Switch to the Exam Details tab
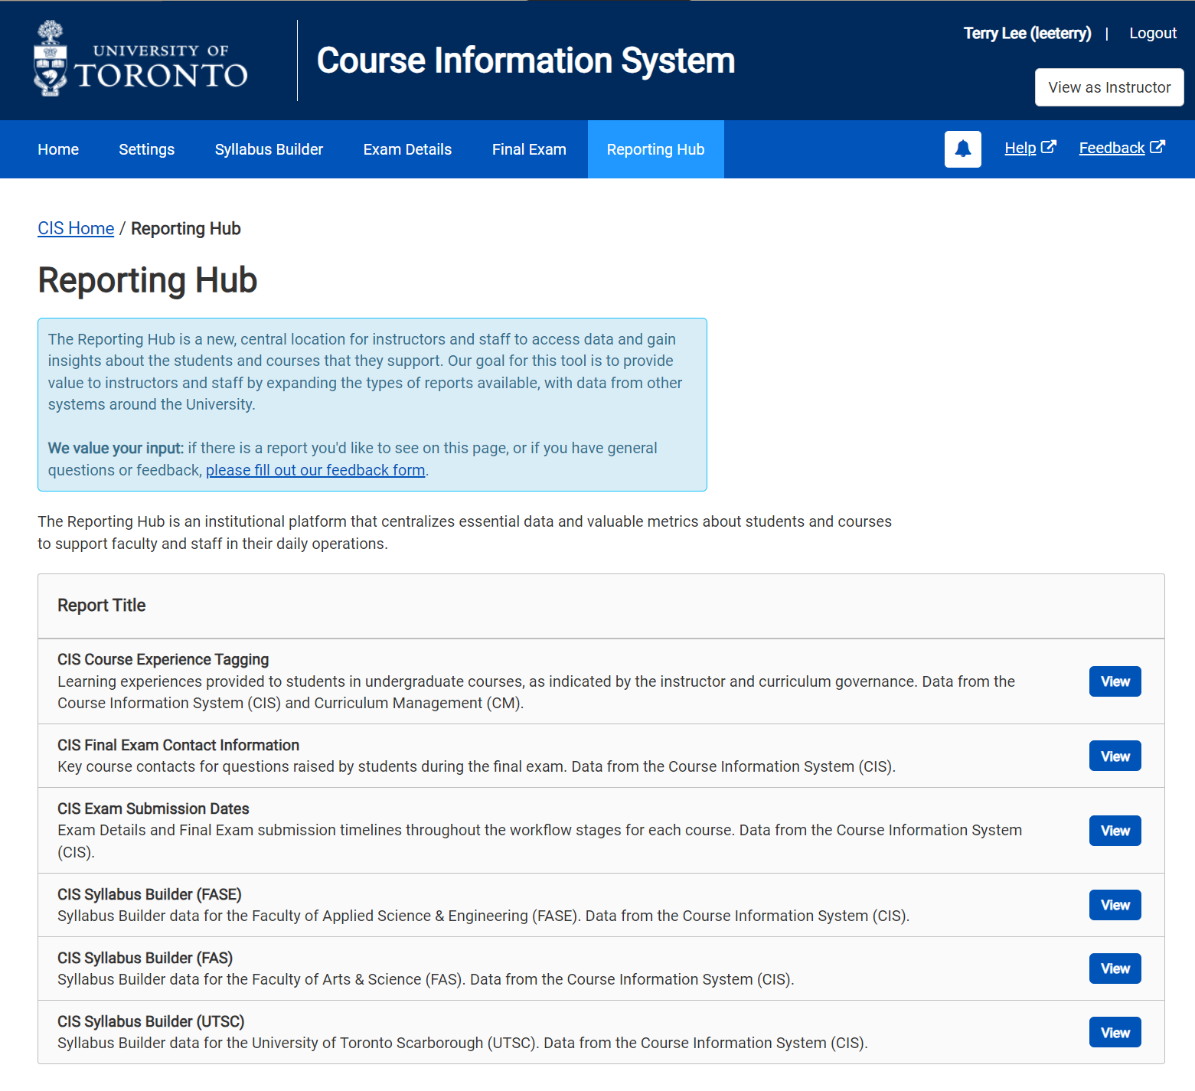Image resolution: width=1195 pixels, height=1091 pixels. [x=407, y=149]
